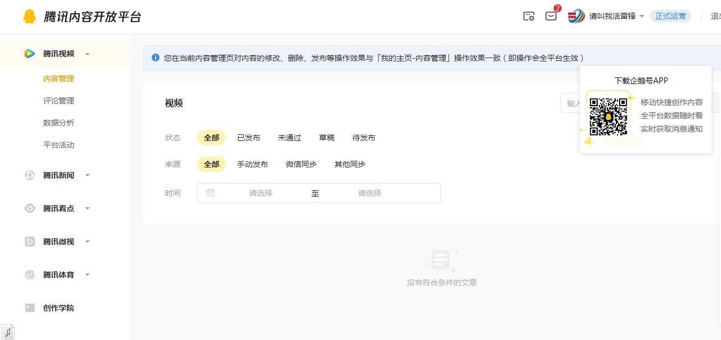The width and height of the screenshot is (721, 340).
Task: Click the 正式运营 status badge
Action: 671,16
